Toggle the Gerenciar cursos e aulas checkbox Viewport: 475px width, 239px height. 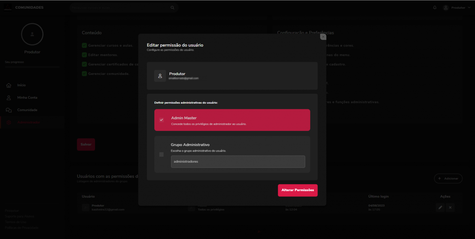click(x=84, y=46)
